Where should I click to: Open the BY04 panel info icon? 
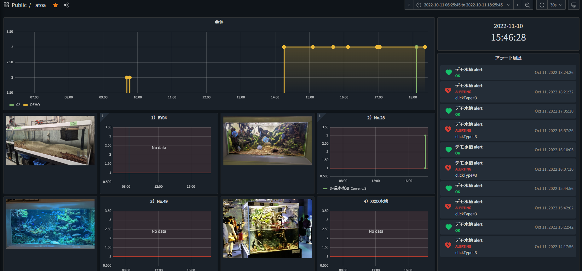[x=102, y=116]
